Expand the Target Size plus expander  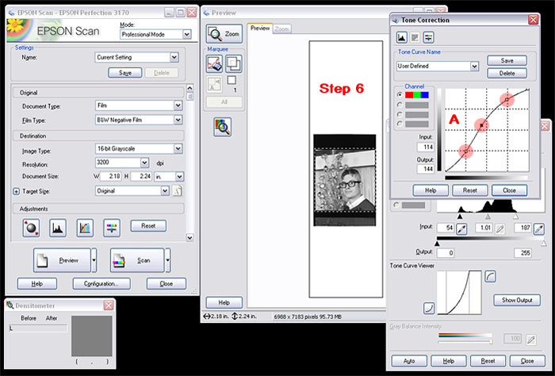(x=17, y=191)
